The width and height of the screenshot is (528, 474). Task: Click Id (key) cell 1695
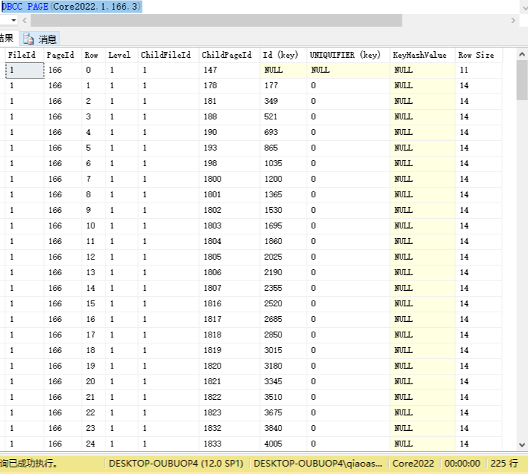coord(284,226)
